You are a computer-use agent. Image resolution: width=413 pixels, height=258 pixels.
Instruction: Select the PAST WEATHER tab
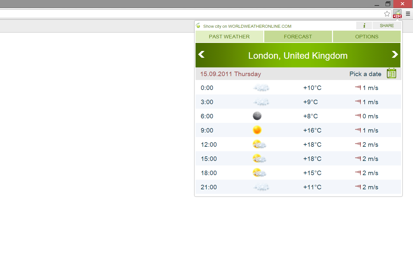(x=229, y=36)
